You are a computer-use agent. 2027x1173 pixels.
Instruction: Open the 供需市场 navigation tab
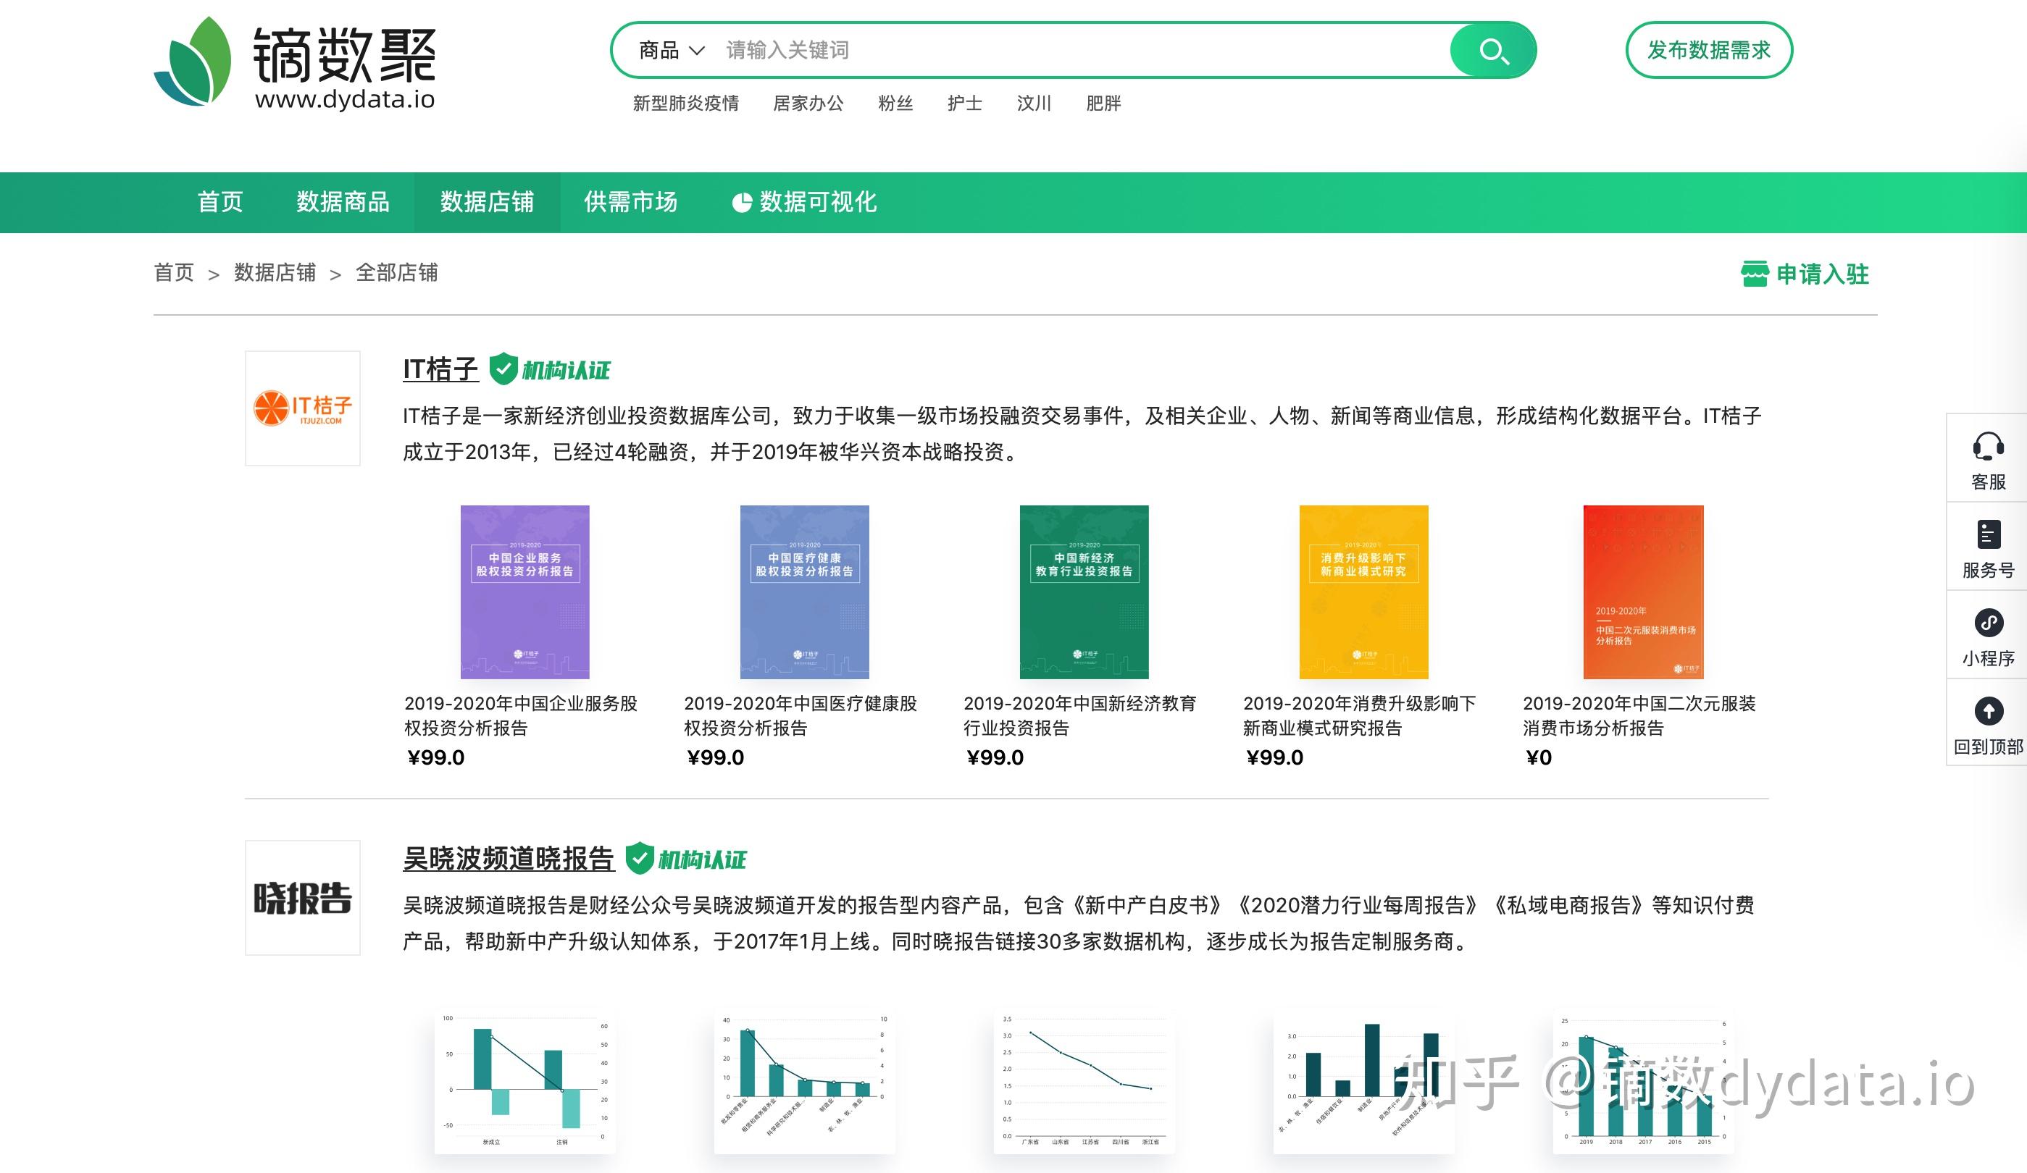630,202
